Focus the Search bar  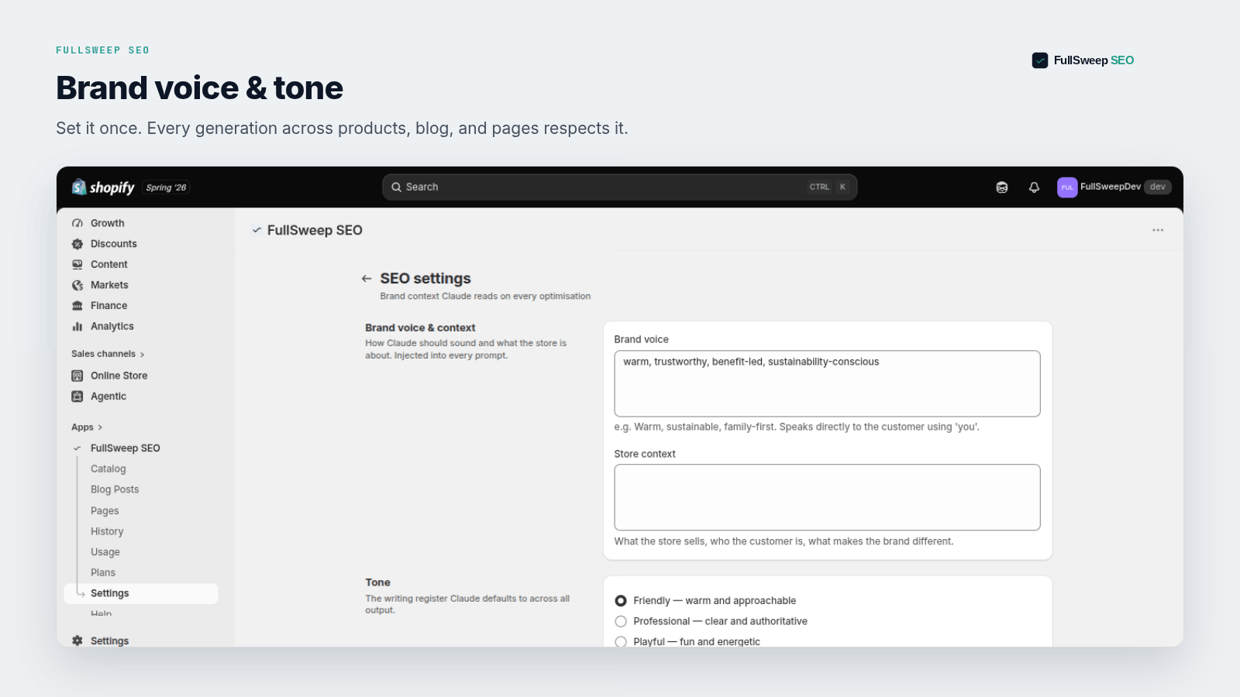coord(619,187)
